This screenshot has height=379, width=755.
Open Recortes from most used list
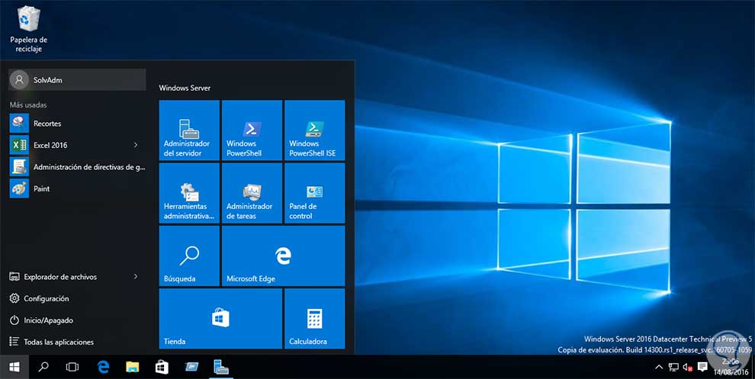[x=77, y=124]
